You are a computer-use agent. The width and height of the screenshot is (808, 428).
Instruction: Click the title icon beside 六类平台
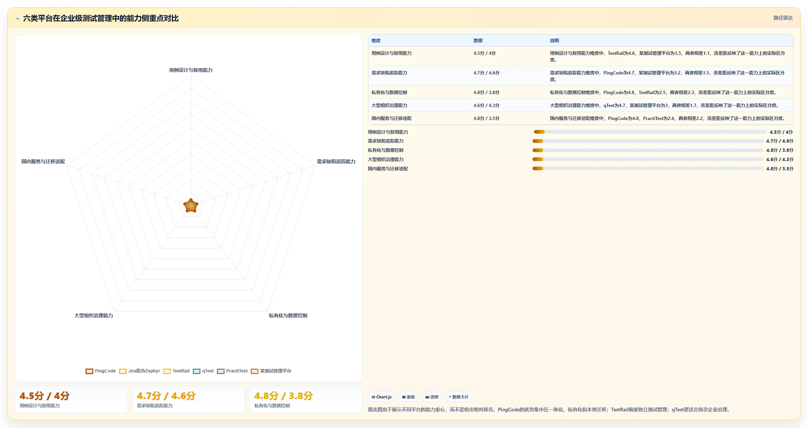17,19
